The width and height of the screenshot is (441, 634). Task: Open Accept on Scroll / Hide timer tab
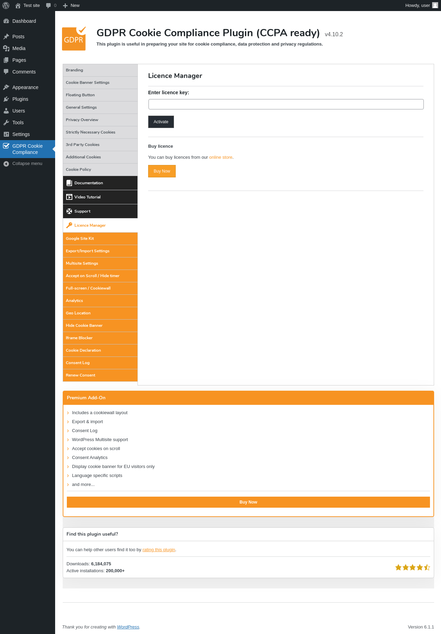[100, 276]
